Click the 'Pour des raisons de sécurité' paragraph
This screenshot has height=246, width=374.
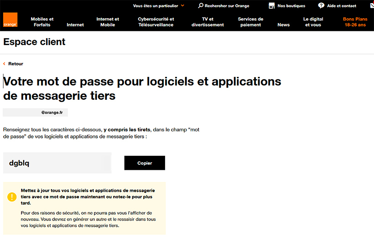pos(88,219)
